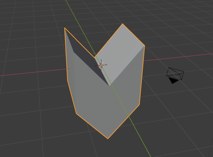Click the mesh's far right upper corner

144,45
